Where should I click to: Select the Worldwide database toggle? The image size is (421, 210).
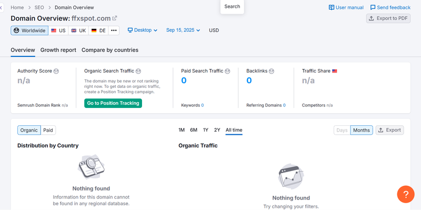[29, 31]
